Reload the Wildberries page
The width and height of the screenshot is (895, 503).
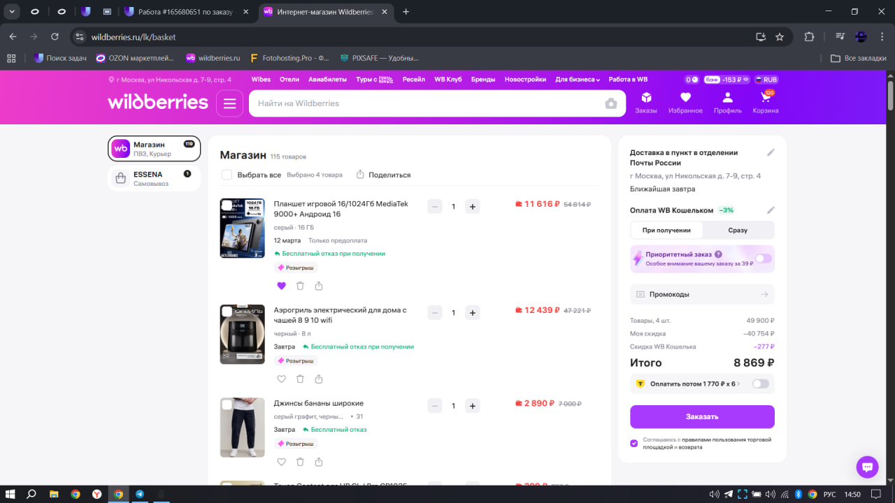tap(55, 37)
